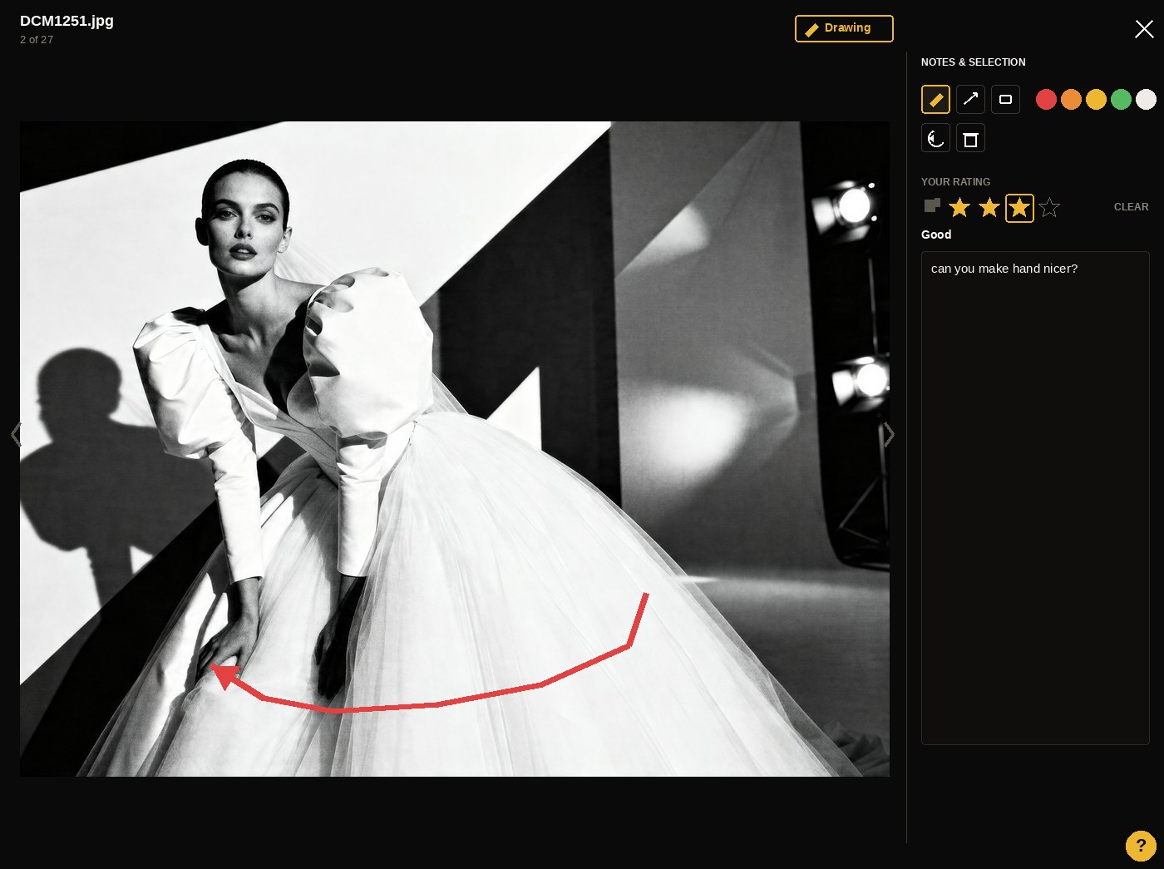This screenshot has height=869, width=1164.
Task: Clear the current rating
Action: click(1131, 207)
